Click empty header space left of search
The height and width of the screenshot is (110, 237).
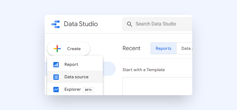coord(110,24)
